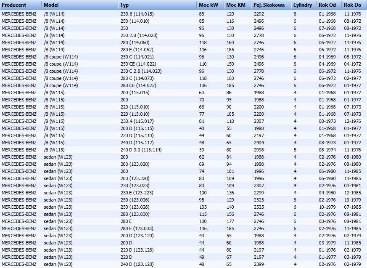Select type 230 (123.023)
367x268 pixels.
(x=135, y=186)
